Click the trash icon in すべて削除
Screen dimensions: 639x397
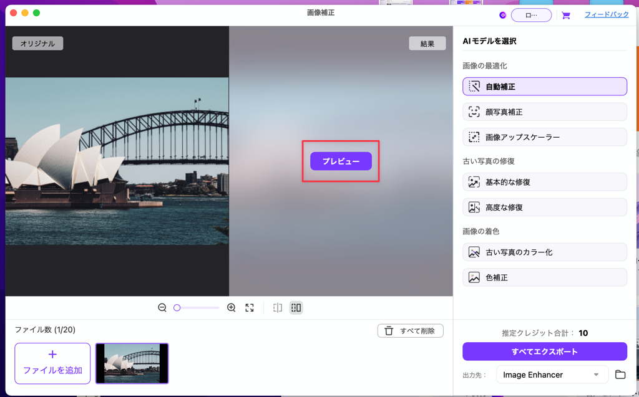click(x=389, y=331)
